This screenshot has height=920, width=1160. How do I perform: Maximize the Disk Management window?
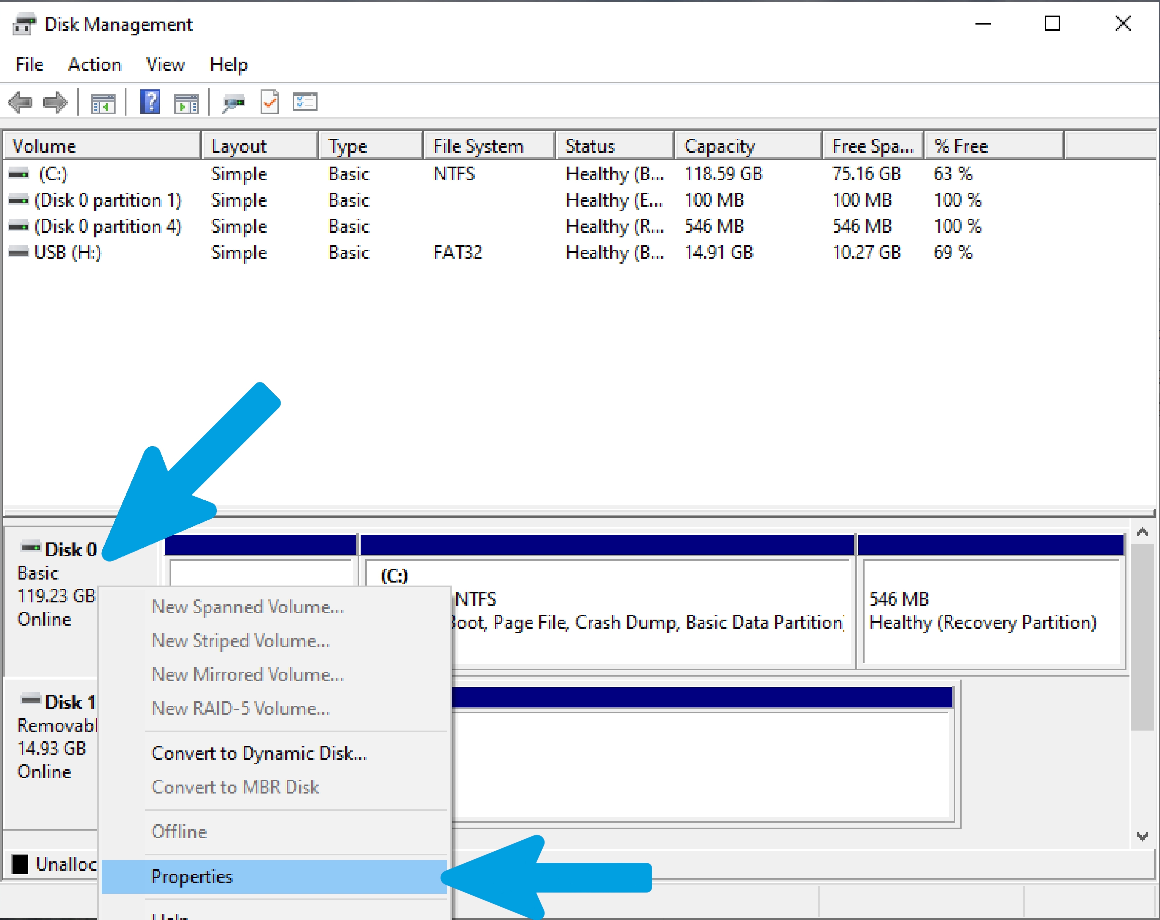pyautogui.click(x=1052, y=24)
